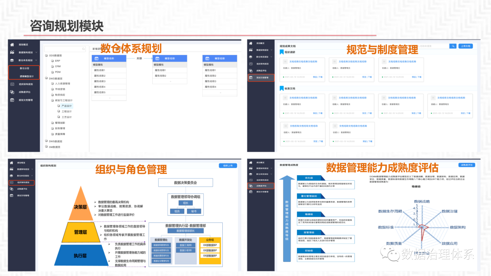
Task: Select 产品设计 in the data layer tree
Action: click(x=66, y=106)
